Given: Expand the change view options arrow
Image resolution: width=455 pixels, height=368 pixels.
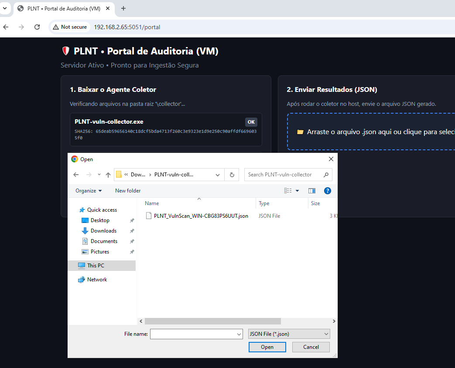Looking at the screenshot, I should [298, 191].
